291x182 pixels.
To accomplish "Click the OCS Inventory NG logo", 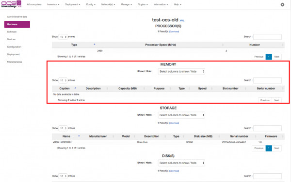I will pyautogui.click(x=11, y=4).
